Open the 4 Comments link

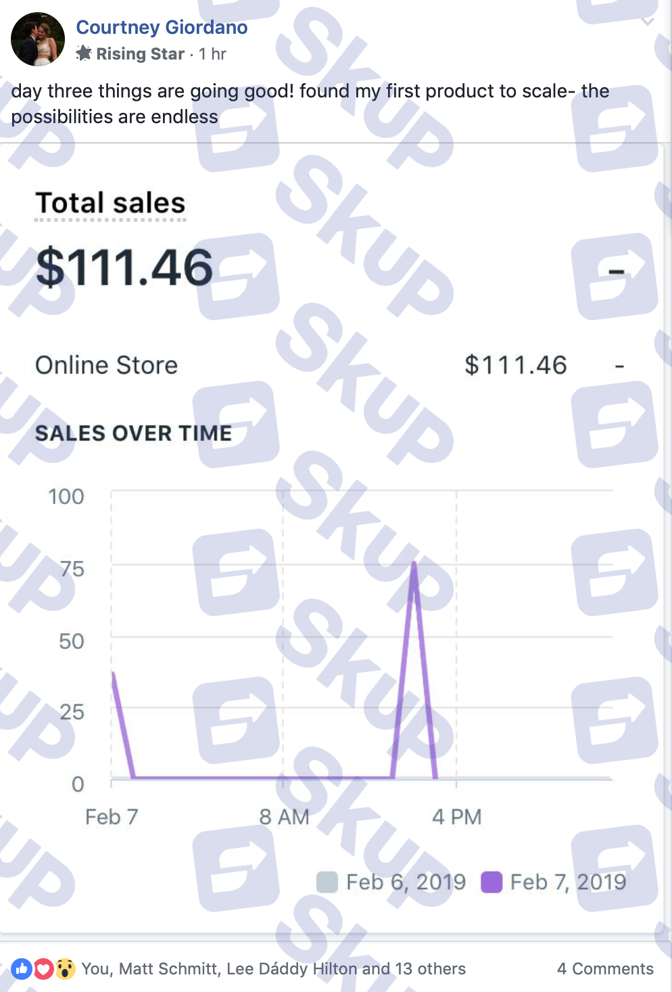coord(605,969)
